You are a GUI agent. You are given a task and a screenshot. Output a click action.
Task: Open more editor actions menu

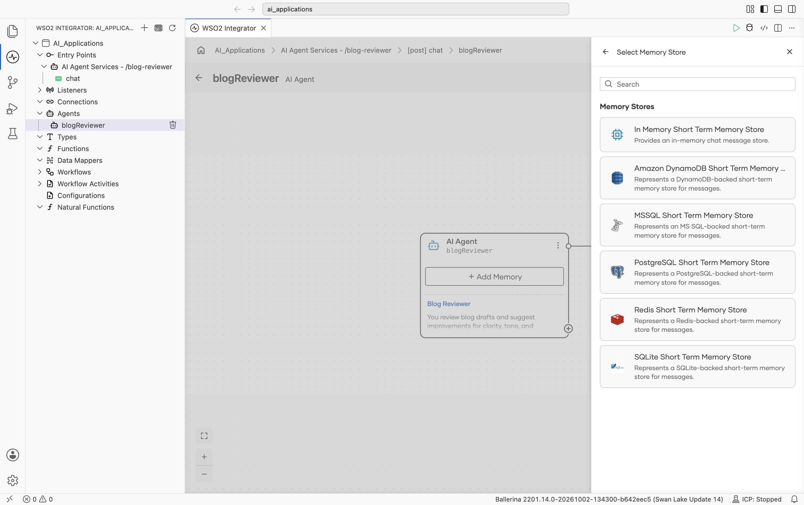pyautogui.click(x=792, y=28)
